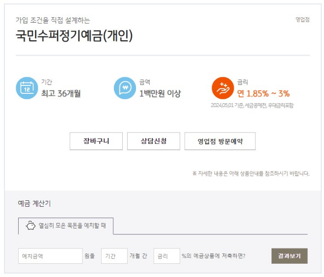Click the 최고 36개월 period text

(x=61, y=93)
